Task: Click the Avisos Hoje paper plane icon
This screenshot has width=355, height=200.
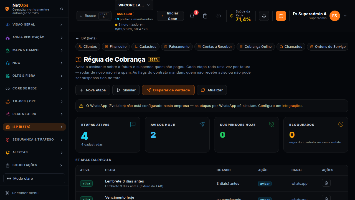Action: pyautogui.click(x=202, y=124)
